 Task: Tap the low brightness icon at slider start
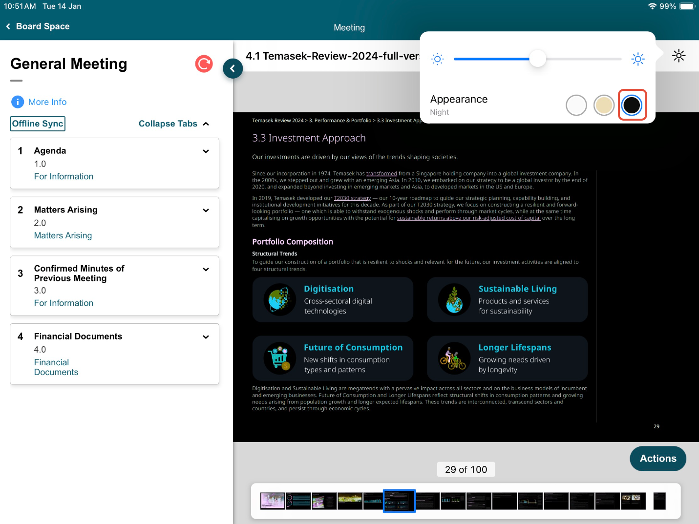[x=438, y=59]
